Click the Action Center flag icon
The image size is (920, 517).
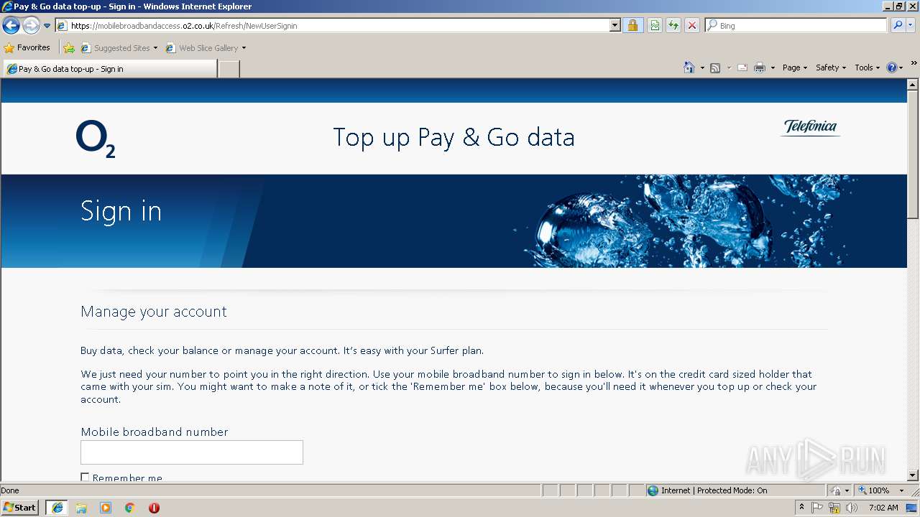(x=817, y=508)
